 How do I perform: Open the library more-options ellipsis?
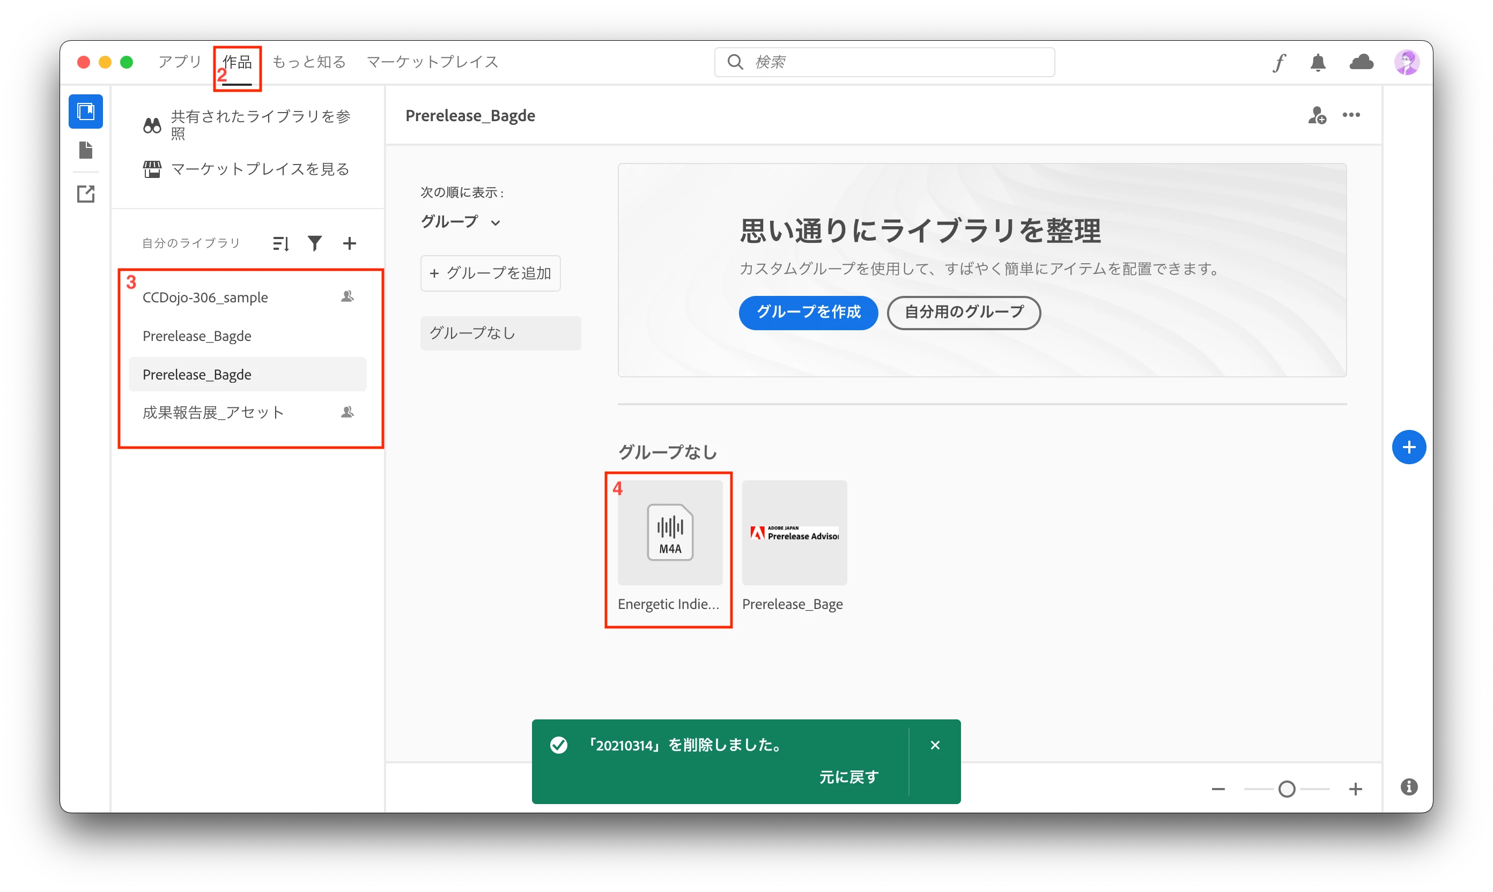tap(1351, 115)
